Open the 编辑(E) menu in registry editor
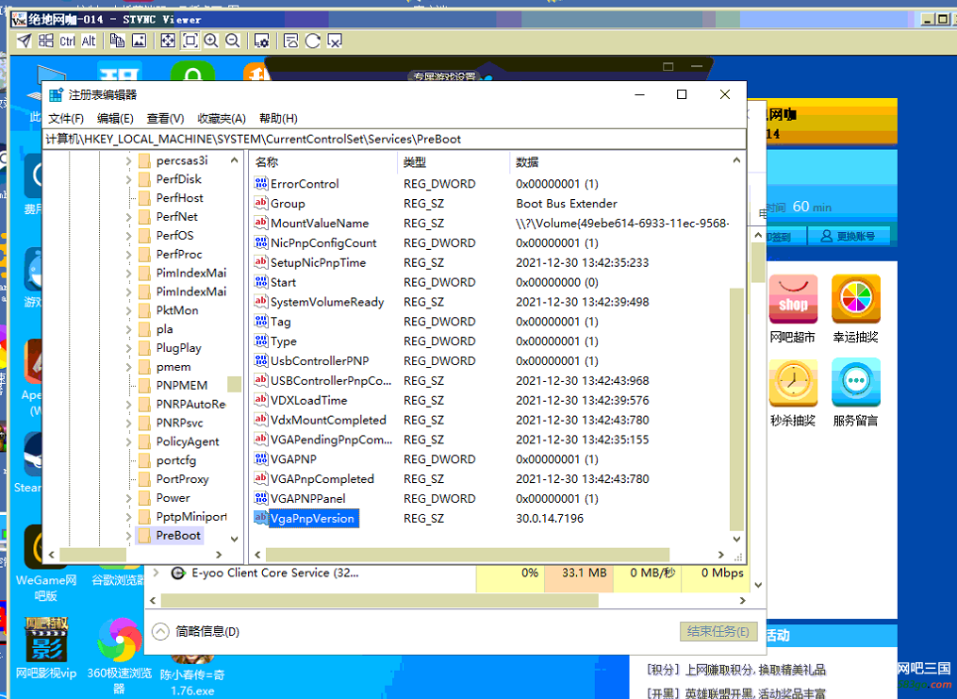The image size is (957, 699). [x=115, y=119]
